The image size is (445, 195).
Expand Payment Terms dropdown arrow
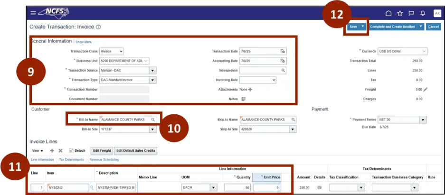click(x=424, y=120)
